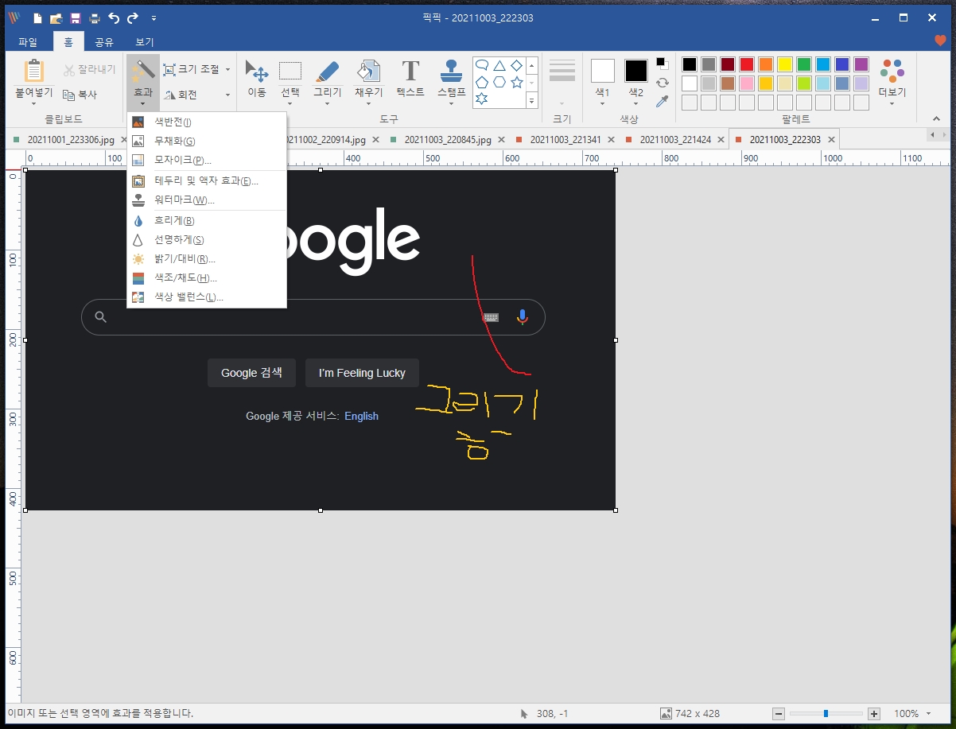Choose the pentagon shape
This screenshot has width=956, height=729.
(x=482, y=83)
